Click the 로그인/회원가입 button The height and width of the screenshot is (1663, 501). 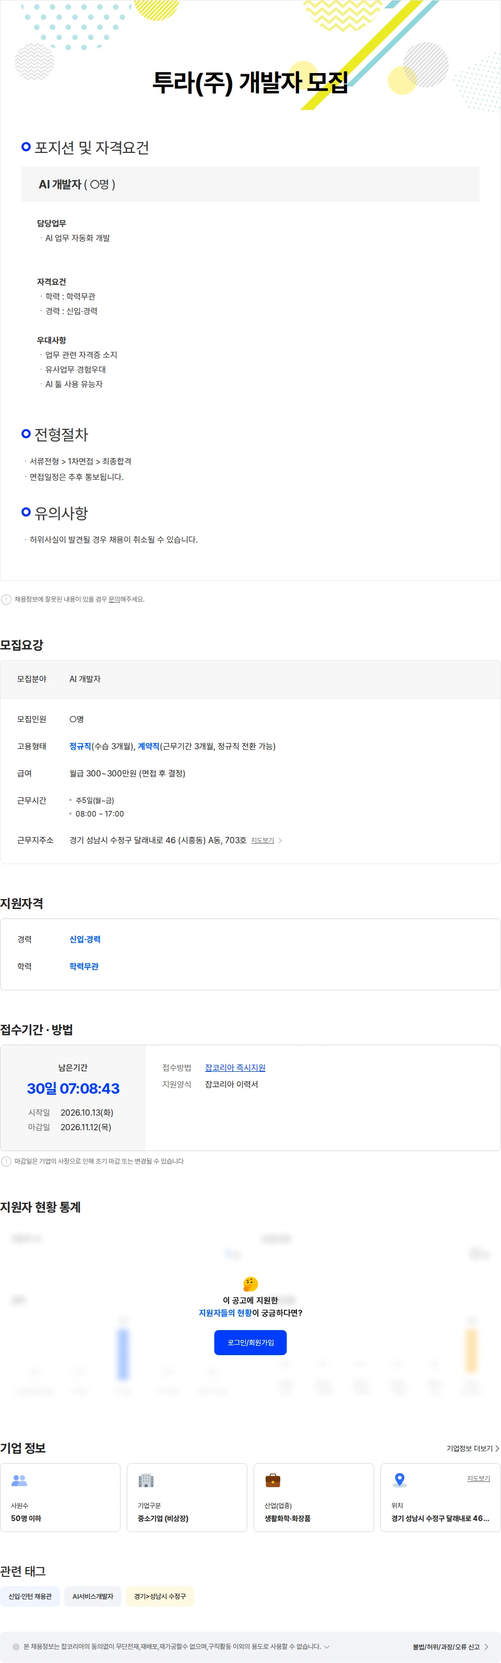(x=250, y=1343)
